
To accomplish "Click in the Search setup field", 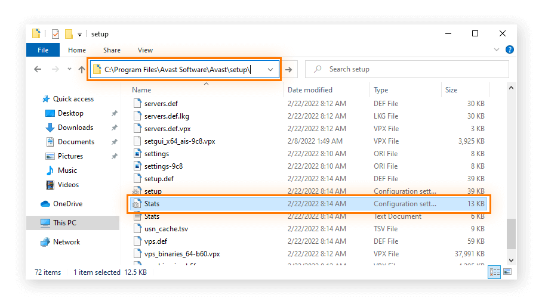I will pyautogui.click(x=412, y=69).
